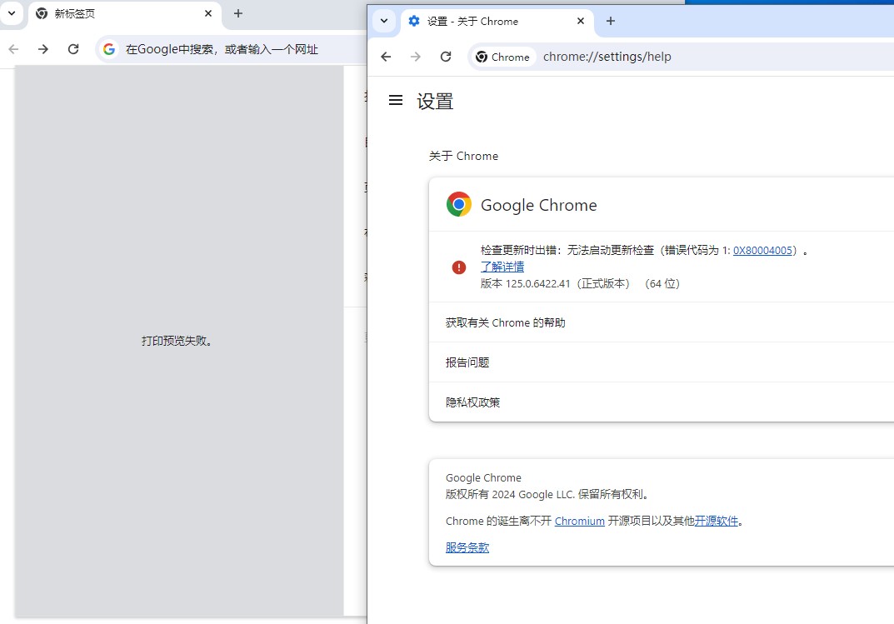Open 隐私权政策 row
The width and height of the screenshot is (894, 624).
(x=662, y=402)
